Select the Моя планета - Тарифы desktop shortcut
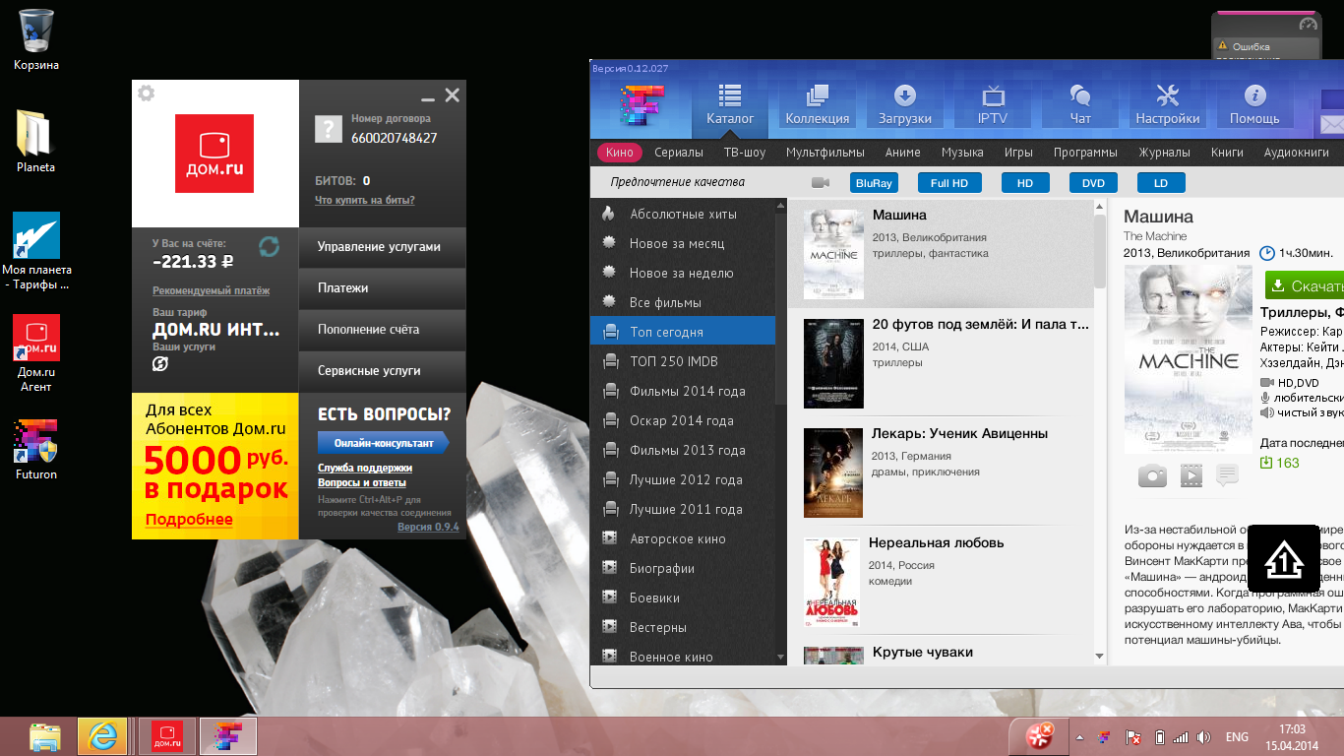 point(36,251)
